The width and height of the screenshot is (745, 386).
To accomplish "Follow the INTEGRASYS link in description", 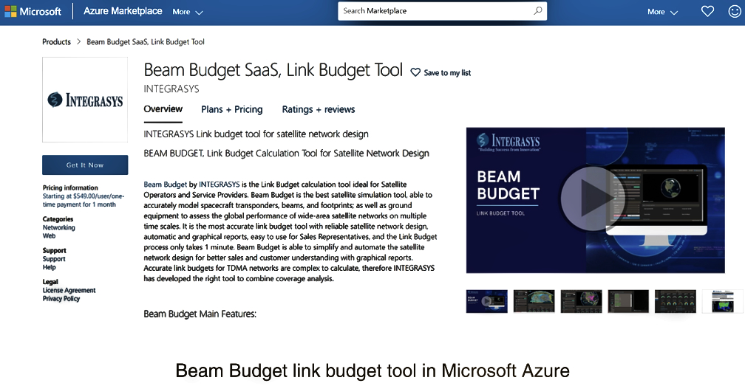I will tap(219, 185).
